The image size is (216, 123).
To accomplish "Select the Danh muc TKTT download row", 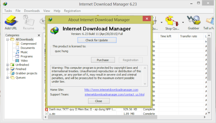I will 125,109.
